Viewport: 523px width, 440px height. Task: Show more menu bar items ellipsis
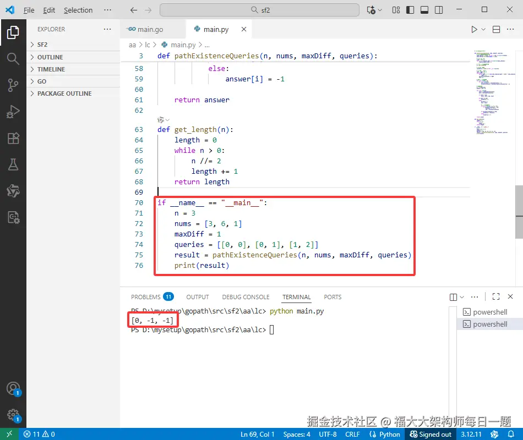point(107,10)
